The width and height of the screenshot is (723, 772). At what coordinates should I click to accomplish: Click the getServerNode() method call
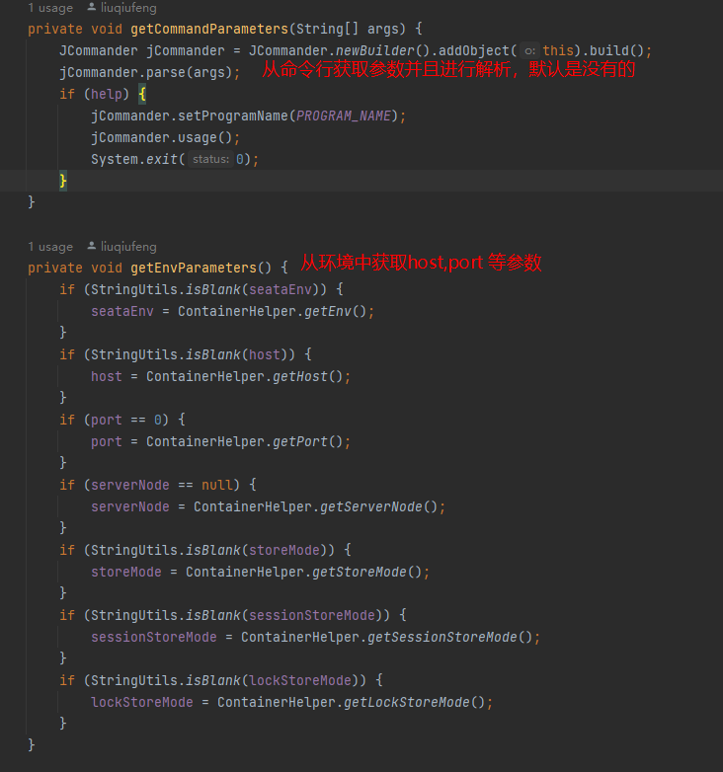pyautogui.click(x=378, y=506)
